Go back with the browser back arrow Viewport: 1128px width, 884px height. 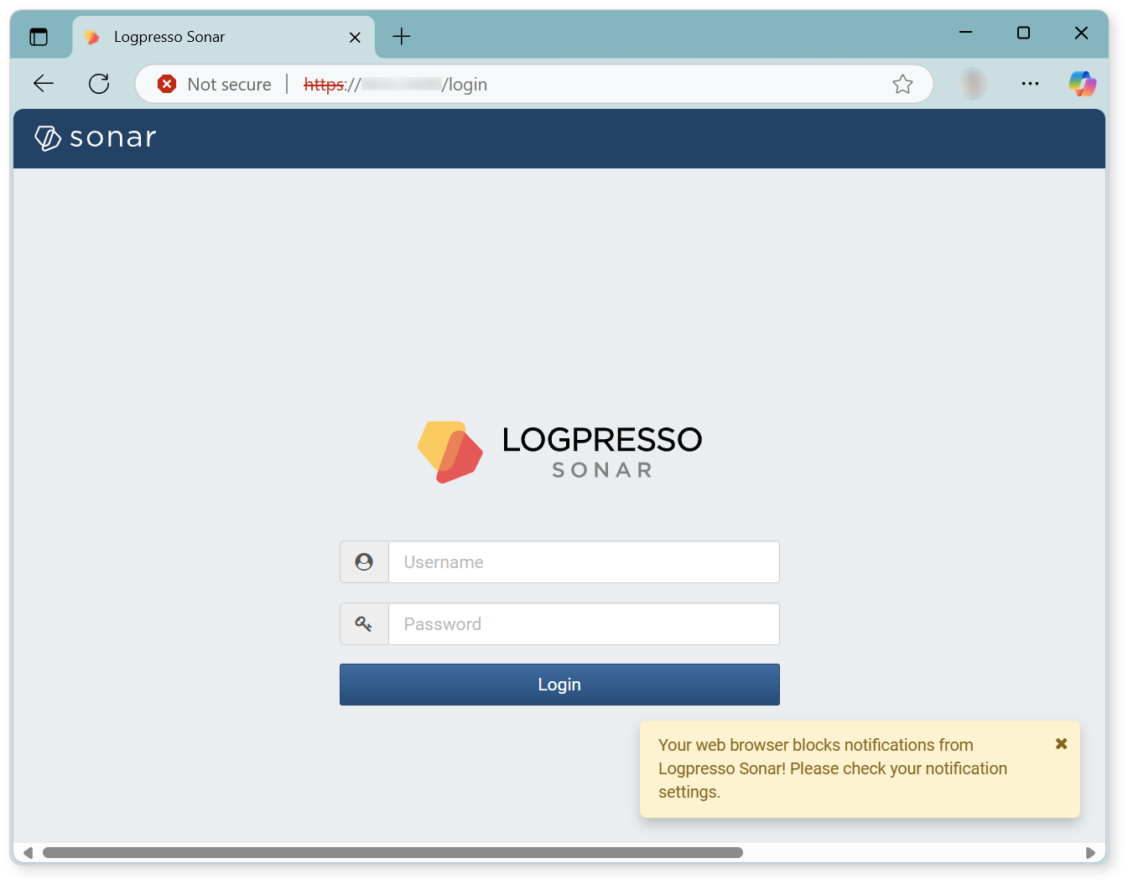44,84
